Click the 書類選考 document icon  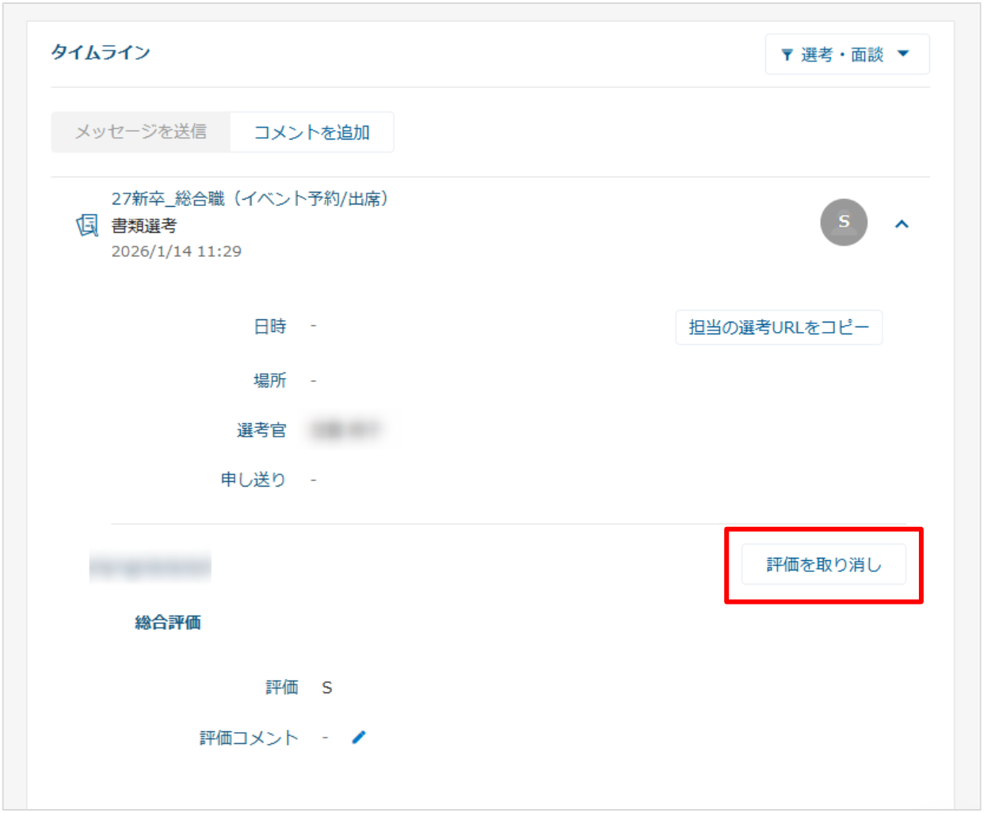[87, 225]
